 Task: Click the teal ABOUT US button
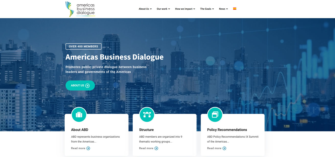(80, 85)
